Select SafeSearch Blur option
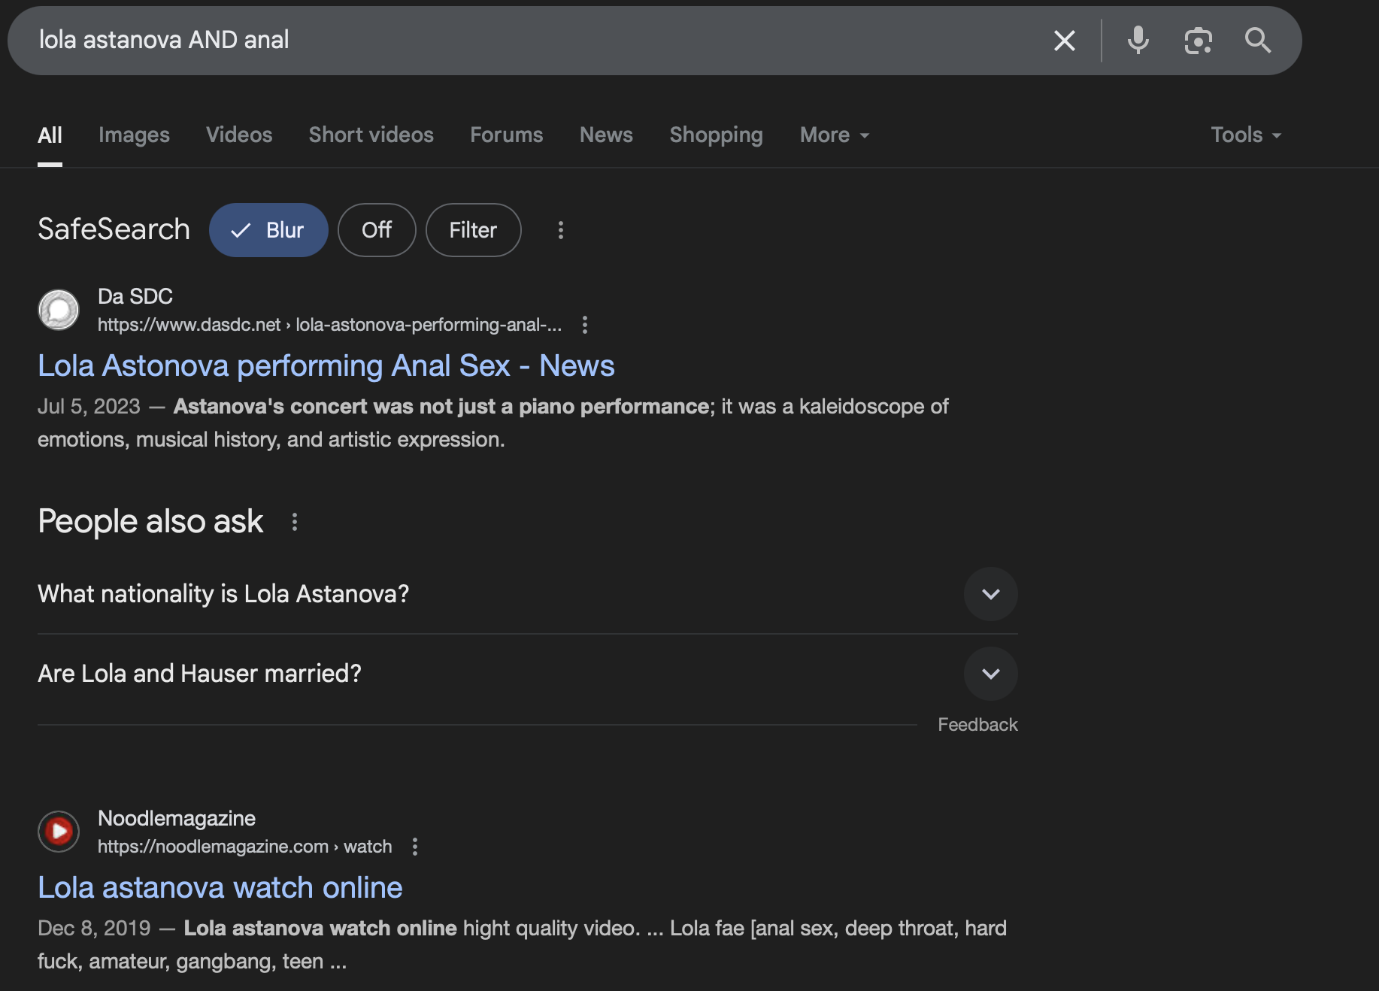The image size is (1379, 991). [x=268, y=230]
